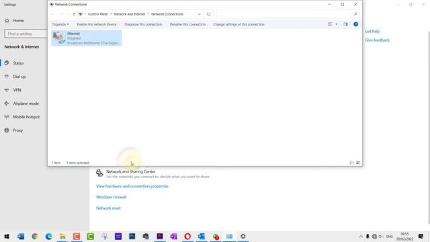Open Word from the taskbar

pyautogui.click(x=21, y=236)
